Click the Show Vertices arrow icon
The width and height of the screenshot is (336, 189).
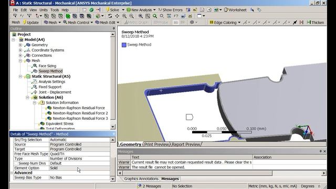tap(295, 22)
